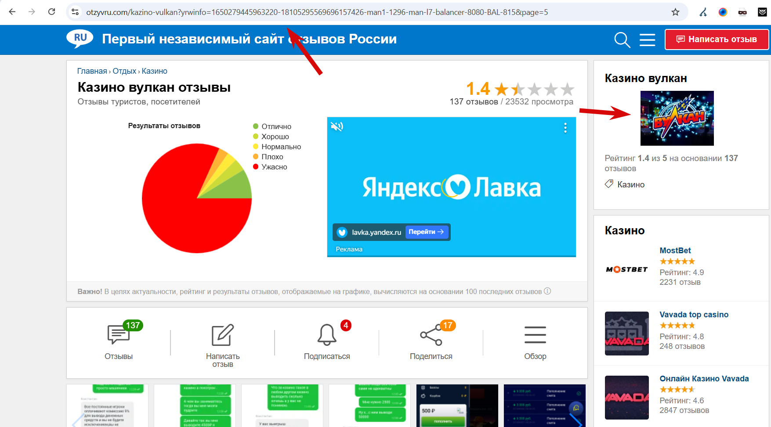Open the Vavada top casino link
771x427 pixels.
(694, 315)
